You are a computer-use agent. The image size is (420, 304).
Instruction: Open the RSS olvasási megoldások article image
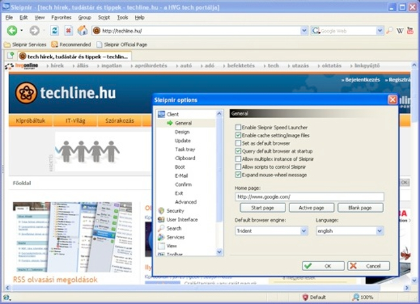[72, 237]
